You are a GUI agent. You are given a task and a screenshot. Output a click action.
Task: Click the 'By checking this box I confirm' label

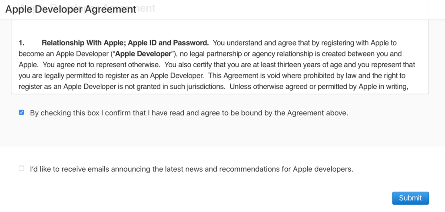pyautogui.click(x=130, y=113)
